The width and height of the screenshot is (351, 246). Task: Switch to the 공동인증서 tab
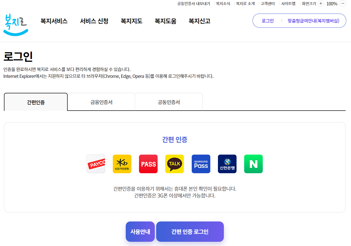click(169, 102)
